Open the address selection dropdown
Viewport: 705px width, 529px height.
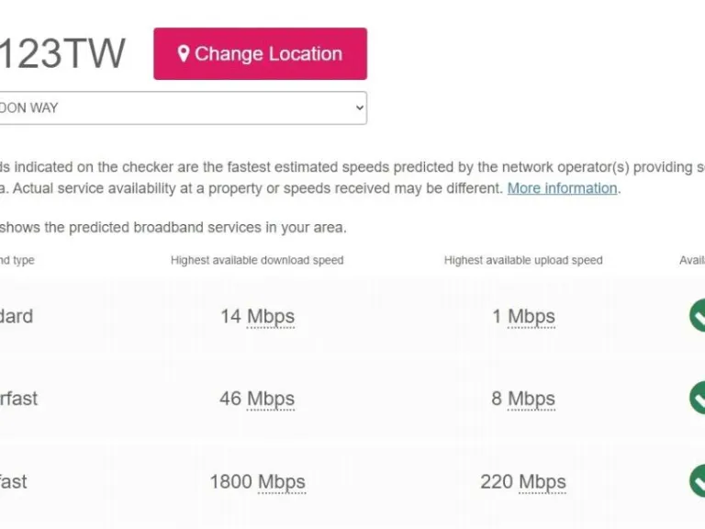pyautogui.click(x=182, y=107)
